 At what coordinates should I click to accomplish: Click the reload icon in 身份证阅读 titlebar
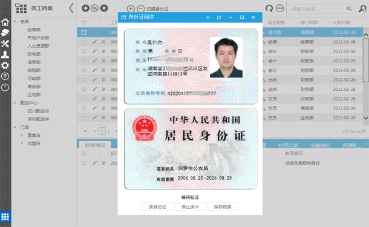click(219, 17)
